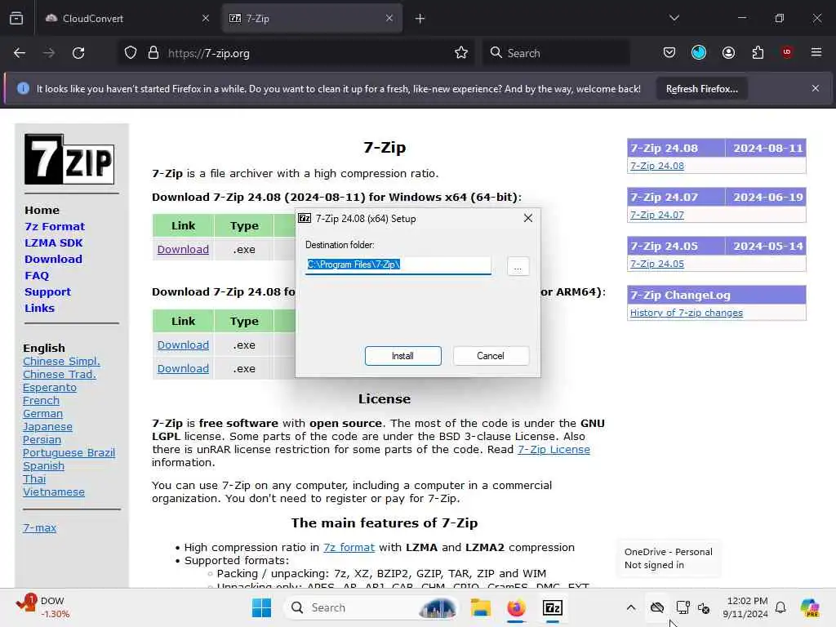
Task: Switch language to Vietnamese
Action: 53,492
